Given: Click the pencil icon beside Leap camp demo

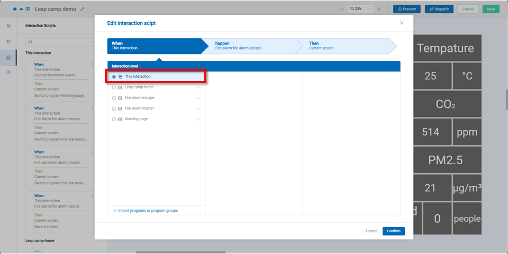Looking at the screenshot, I should point(82,9).
